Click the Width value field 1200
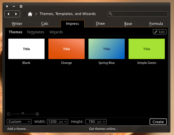The height and width of the screenshot is (135, 174). [52, 122]
